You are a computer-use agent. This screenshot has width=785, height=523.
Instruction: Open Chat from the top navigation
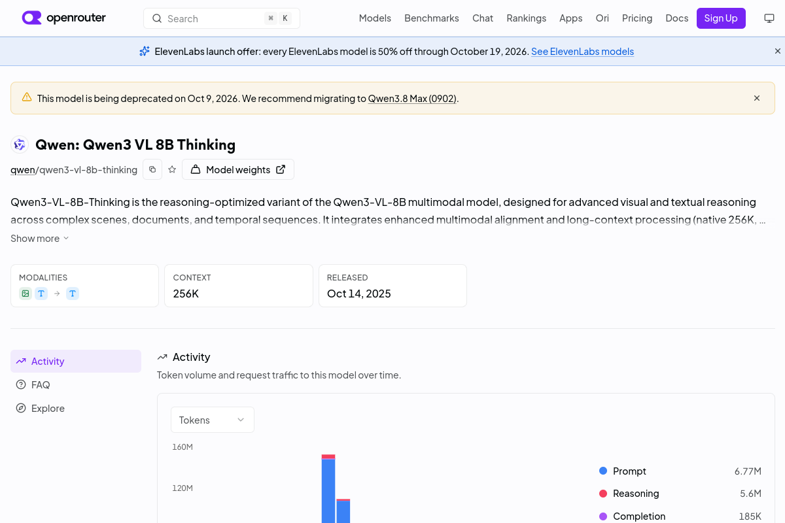pos(483,18)
